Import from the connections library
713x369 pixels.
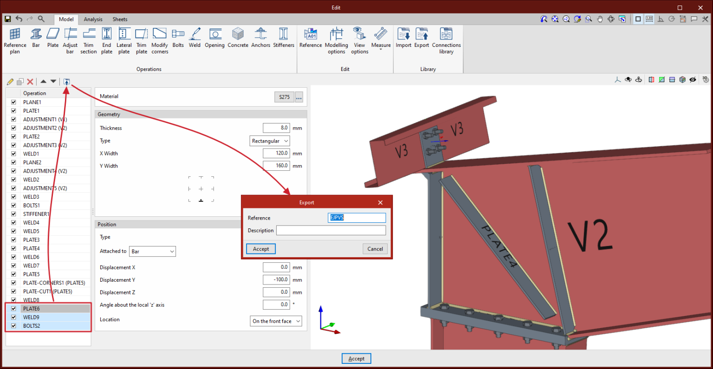pos(403,38)
